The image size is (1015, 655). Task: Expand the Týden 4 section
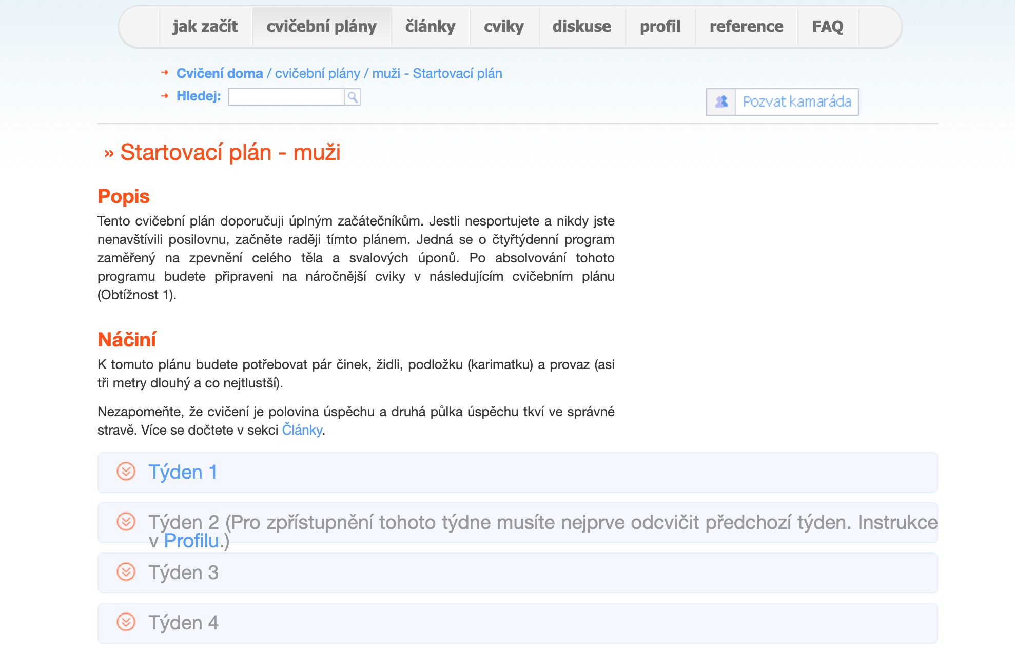183,623
